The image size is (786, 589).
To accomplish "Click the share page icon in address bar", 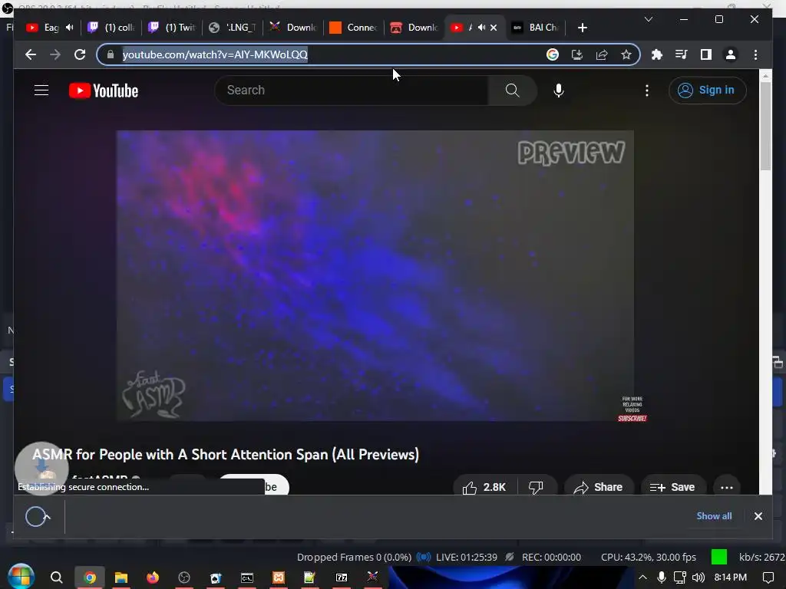I will tap(602, 54).
